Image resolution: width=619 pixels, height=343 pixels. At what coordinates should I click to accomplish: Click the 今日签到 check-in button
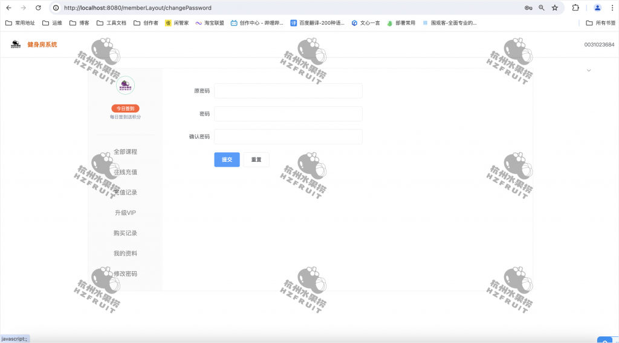click(125, 109)
